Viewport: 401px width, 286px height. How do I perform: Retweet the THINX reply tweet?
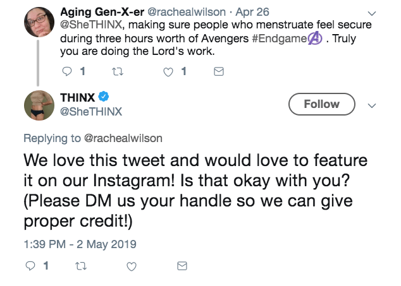80,266
